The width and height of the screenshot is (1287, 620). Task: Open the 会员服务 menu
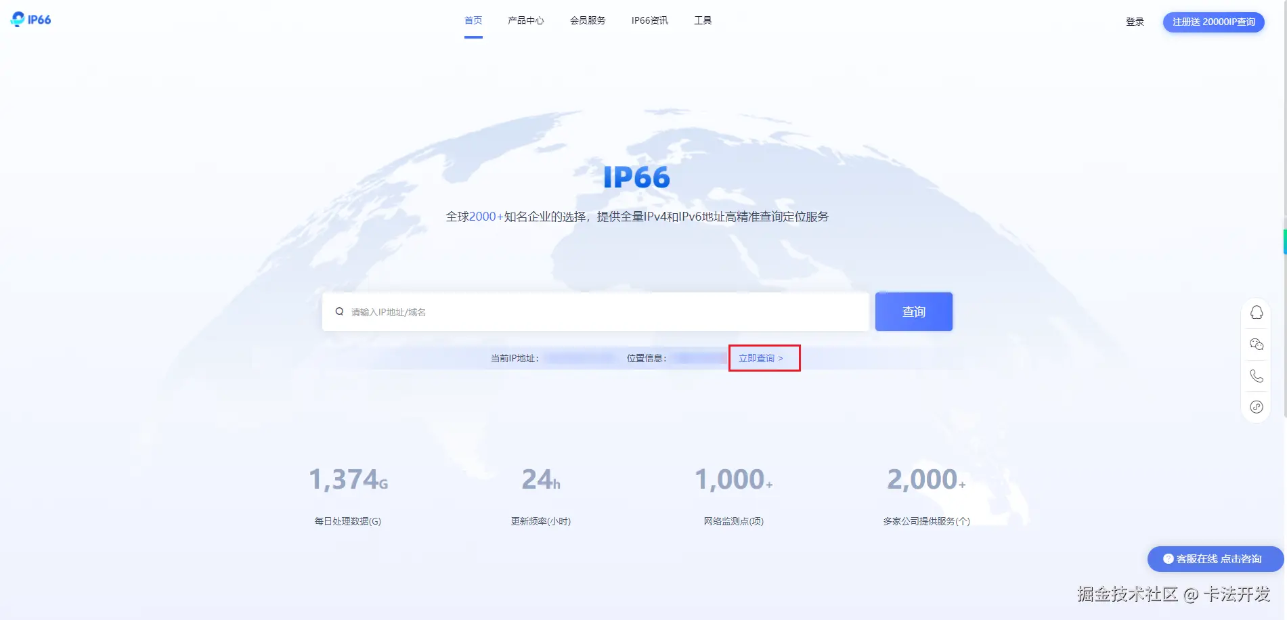click(x=588, y=20)
